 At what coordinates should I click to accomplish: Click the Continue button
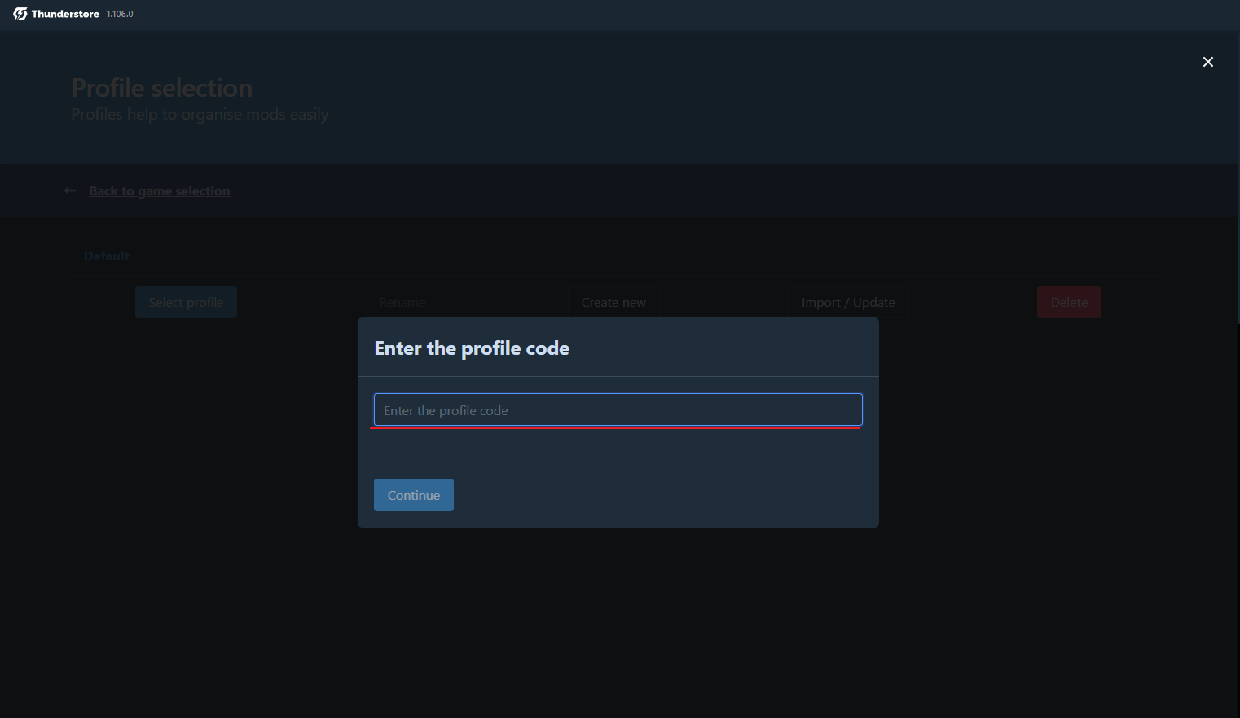tap(413, 495)
